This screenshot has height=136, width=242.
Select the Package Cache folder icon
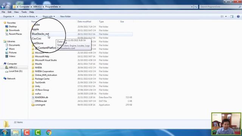(33, 79)
